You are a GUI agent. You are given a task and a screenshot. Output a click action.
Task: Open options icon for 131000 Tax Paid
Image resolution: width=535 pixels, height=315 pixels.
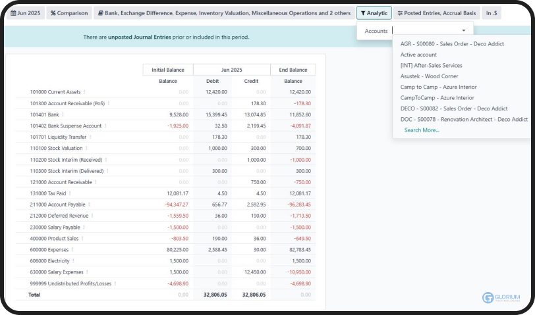[x=70, y=193]
